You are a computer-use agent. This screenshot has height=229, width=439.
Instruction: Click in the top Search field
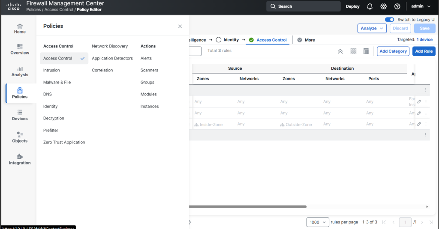(303, 6)
